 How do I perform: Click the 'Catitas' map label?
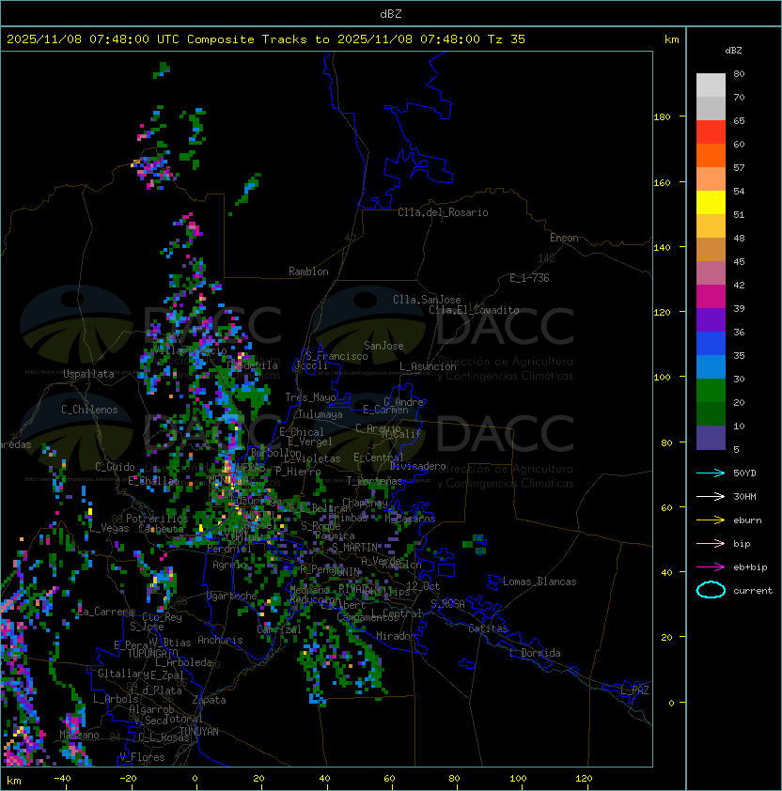pos(488,628)
